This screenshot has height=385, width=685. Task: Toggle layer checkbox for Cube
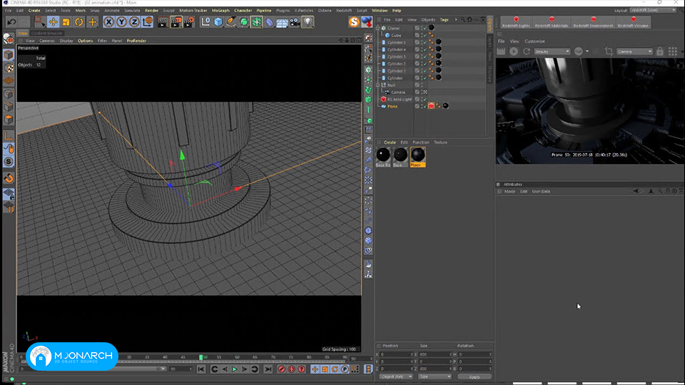click(417, 36)
